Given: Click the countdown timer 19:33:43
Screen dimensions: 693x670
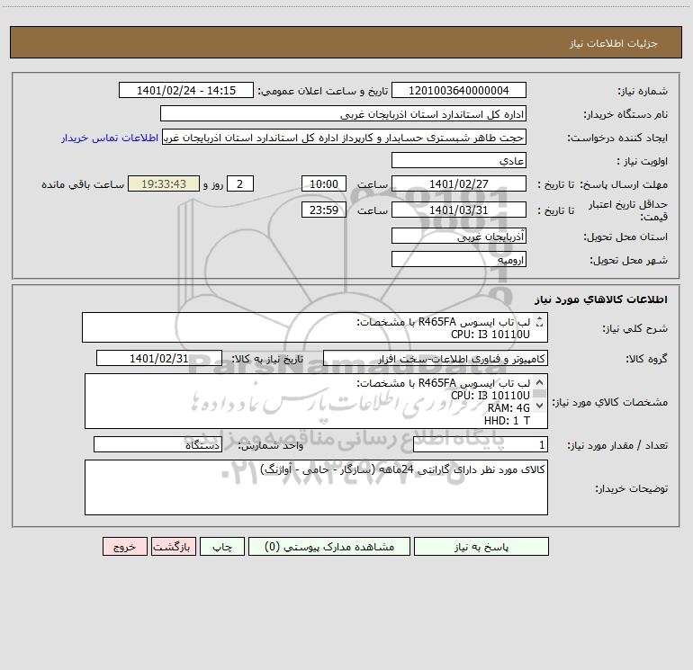Looking at the screenshot, I should pos(164,183).
